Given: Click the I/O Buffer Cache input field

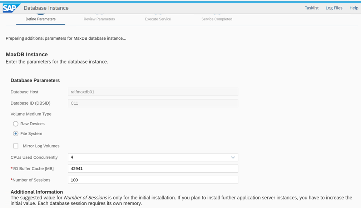Looking at the screenshot, I should click(x=153, y=169).
